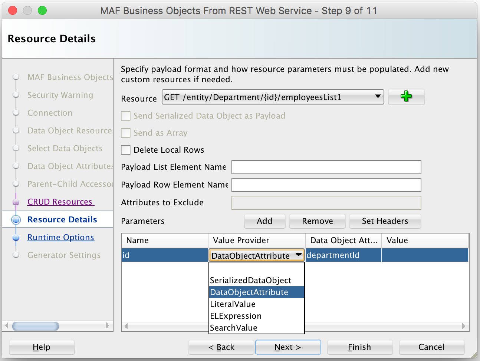Viewport: 480px width, 361px height.
Task: Open the CRUD Resources step link
Action: 60,202
